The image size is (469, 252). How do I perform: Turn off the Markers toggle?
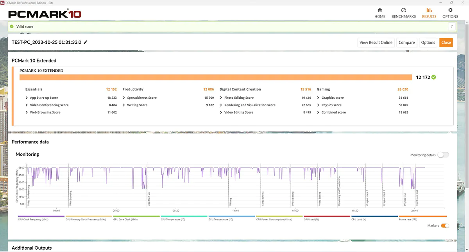pyautogui.click(x=445, y=225)
